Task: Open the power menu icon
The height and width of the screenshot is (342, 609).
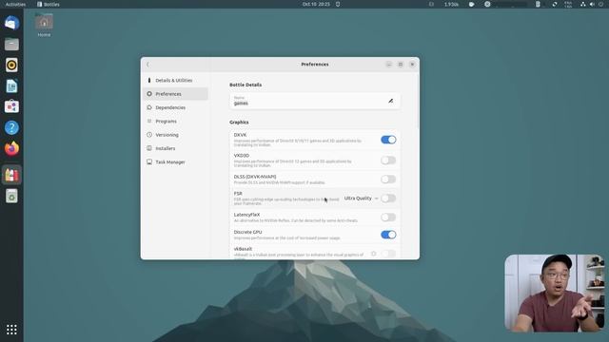Action: (600, 4)
